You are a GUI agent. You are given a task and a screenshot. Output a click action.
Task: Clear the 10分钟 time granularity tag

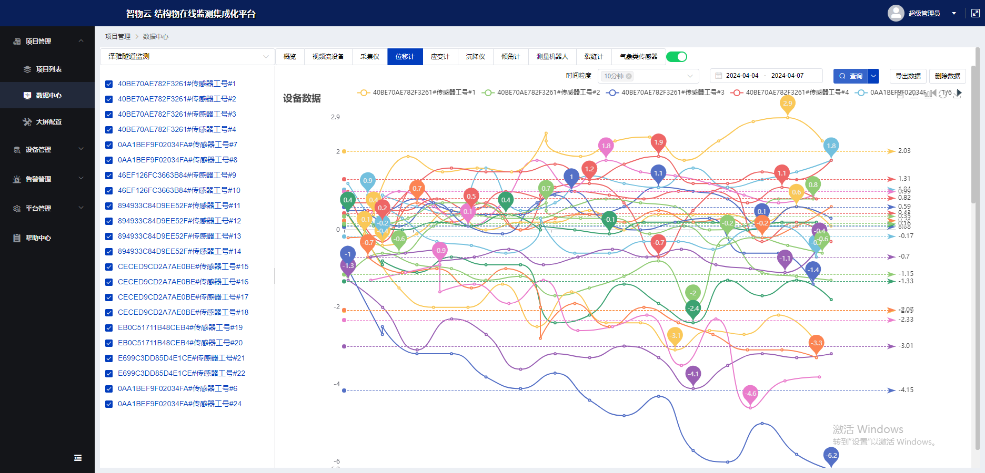click(x=629, y=76)
